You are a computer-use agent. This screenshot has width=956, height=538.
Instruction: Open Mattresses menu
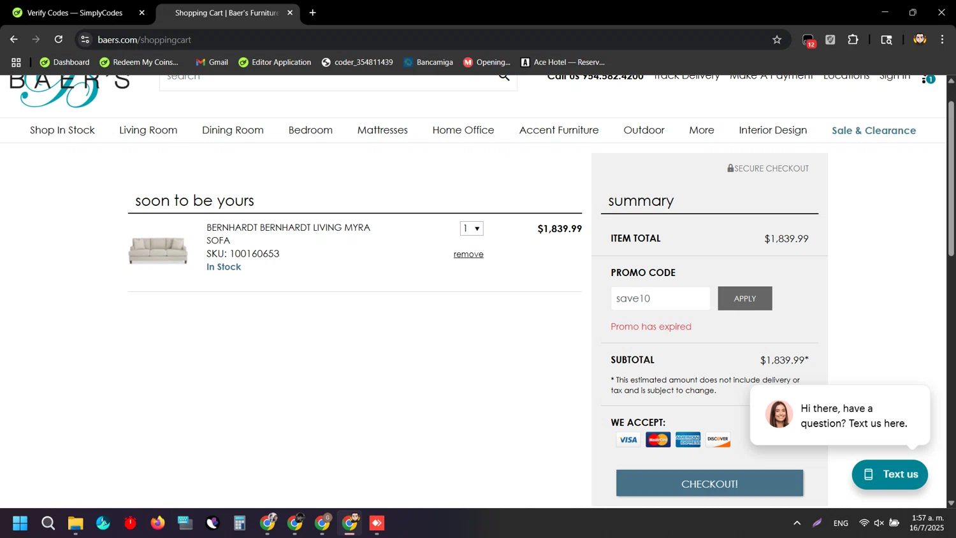382,130
